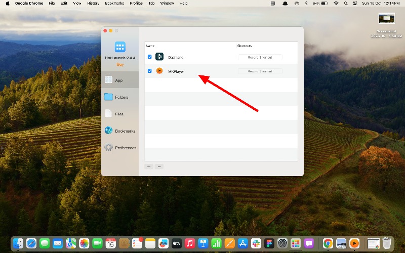This screenshot has height=253, width=405.
Task: Open Figma from the Dock
Action: pos(269,243)
